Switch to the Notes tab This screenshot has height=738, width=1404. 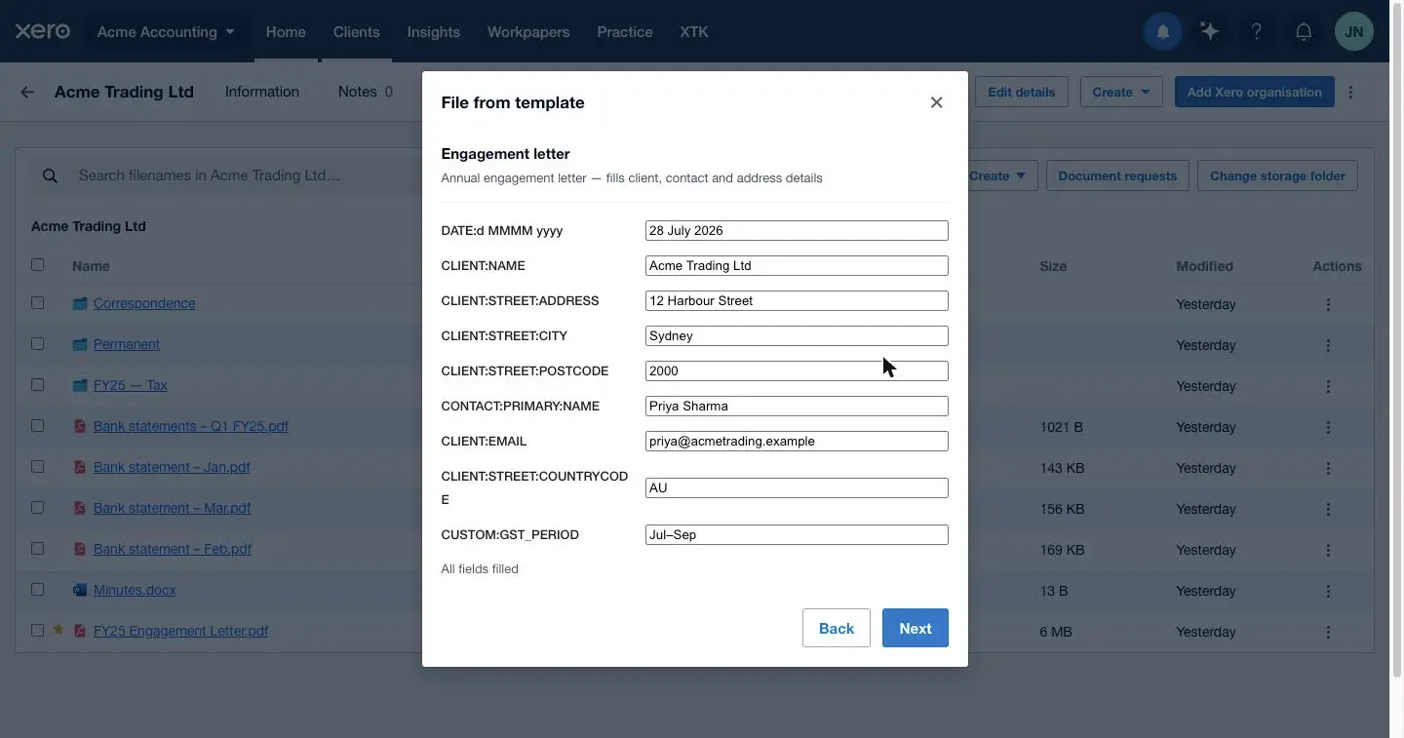point(365,92)
